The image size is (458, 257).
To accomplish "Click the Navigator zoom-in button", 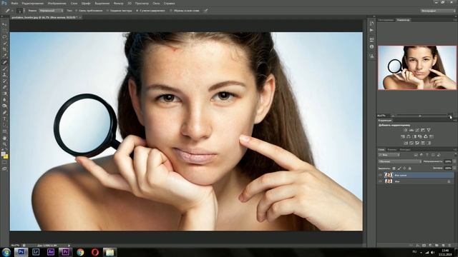I will pyautogui.click(x=450, y=116).
